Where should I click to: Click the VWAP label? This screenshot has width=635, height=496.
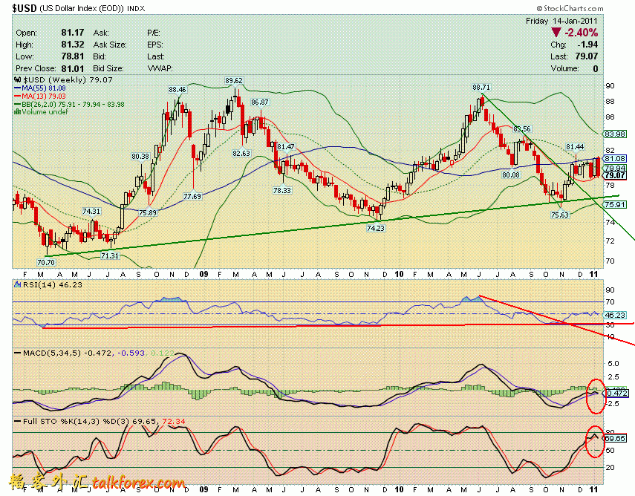pyautogui.click(x=160, y=68)
